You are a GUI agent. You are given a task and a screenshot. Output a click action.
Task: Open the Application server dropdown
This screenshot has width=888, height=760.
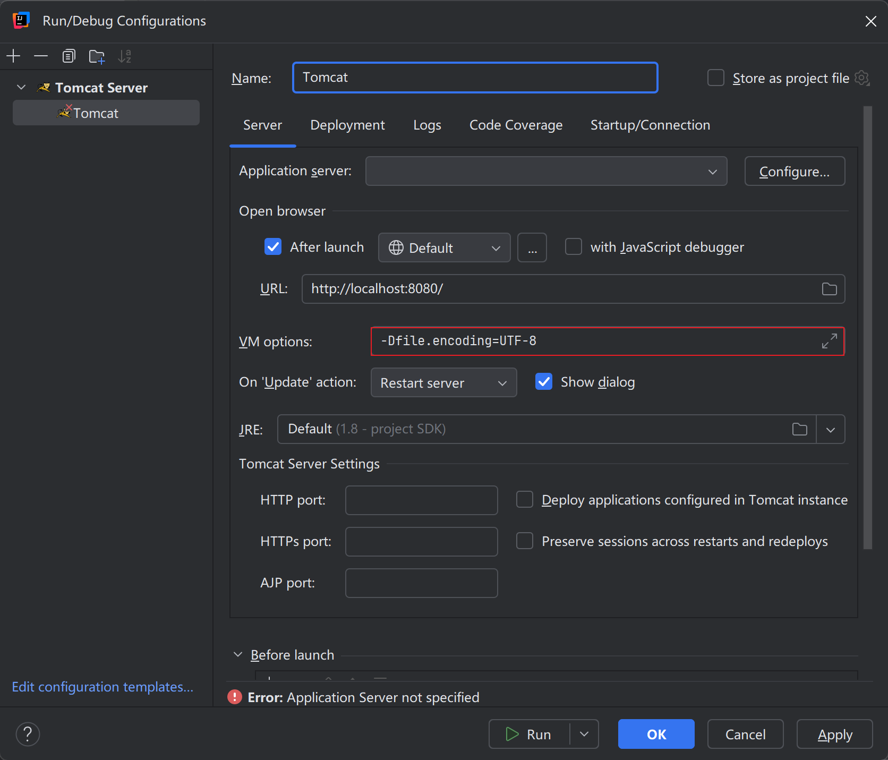click(x=546, y=171)
